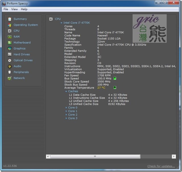Open Graphics section icon
Image resolution: width=182 pixels, height=172 pixels.
pos(10,49)
